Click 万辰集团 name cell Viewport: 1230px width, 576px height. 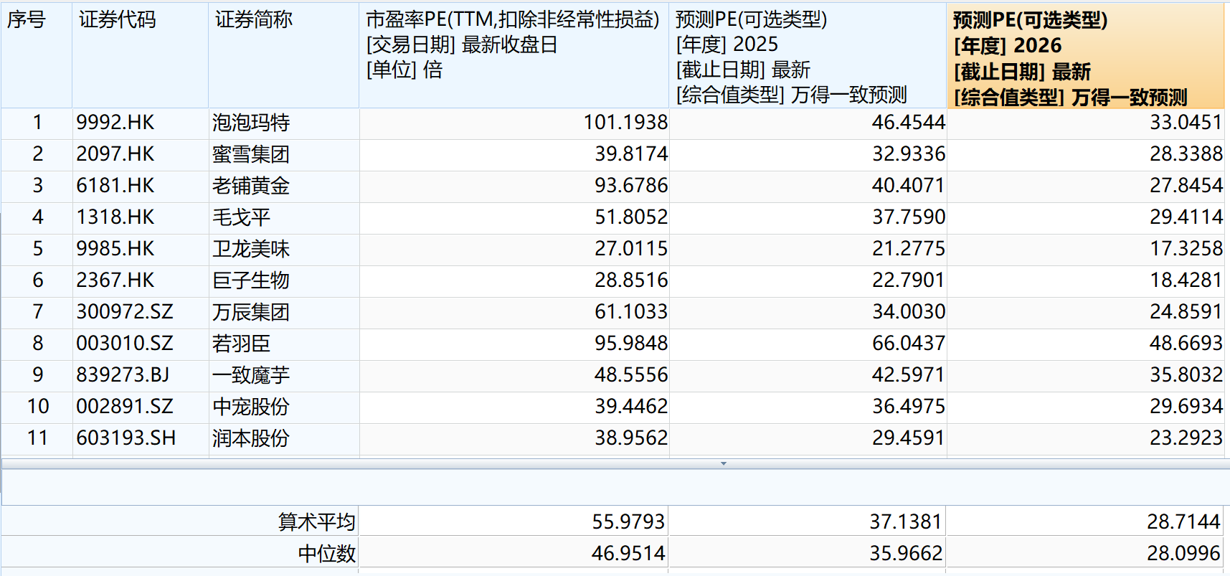click(250, 312)
